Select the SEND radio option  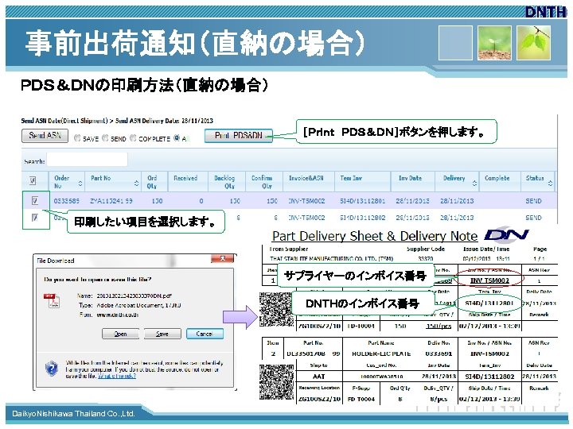point(105,138)
